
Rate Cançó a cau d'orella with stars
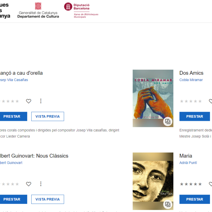[9, 101]
